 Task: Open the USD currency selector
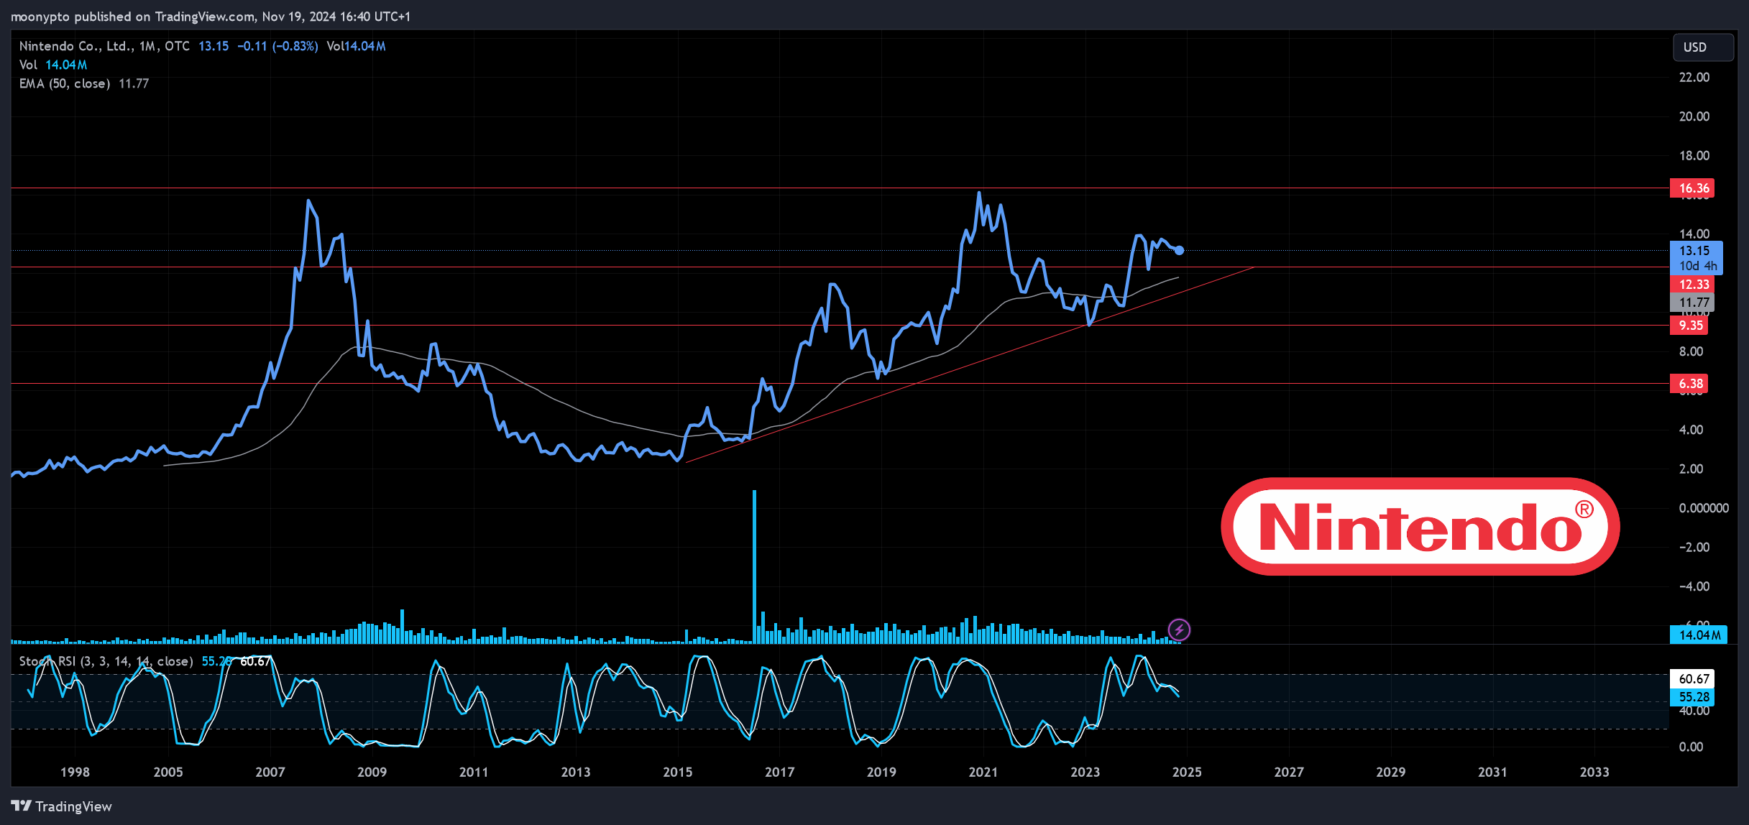1703,47
